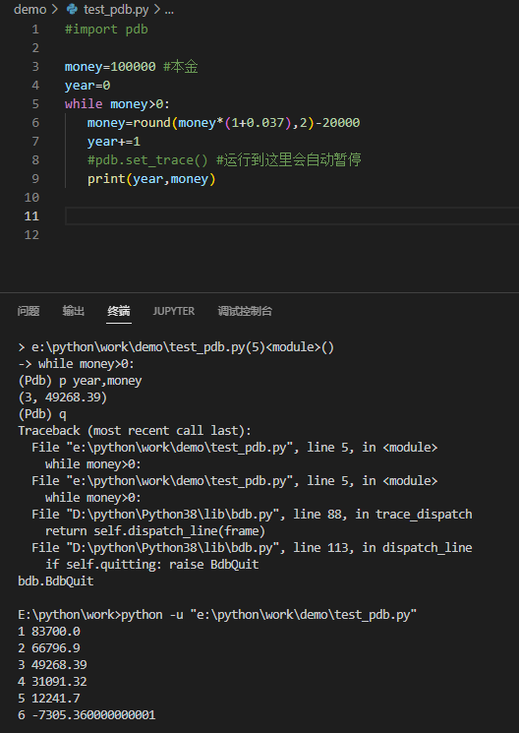Click the 'while money>0:' code line
The height and width of the screenshot is (733, 519).
(x=117, y=103)
